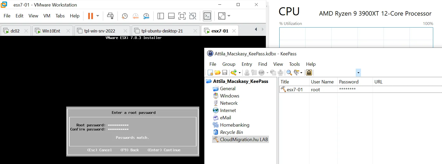Screen dimensions: 442x164
Task: Click the stretch guest display icon
Action: (222, 16)
